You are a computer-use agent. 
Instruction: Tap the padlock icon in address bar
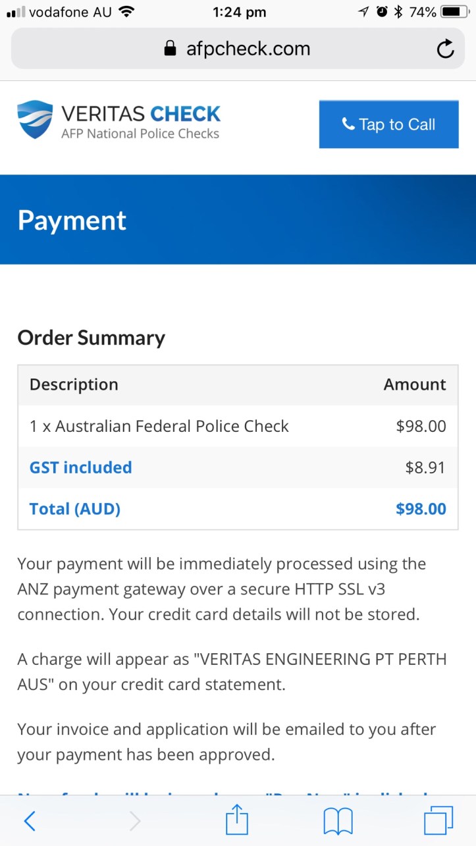[170, 49]
